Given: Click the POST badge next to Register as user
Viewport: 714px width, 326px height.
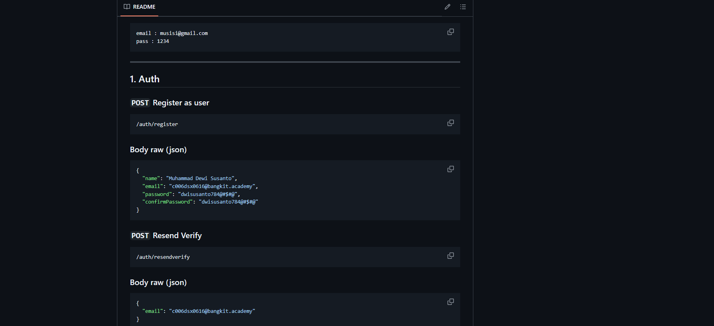Looking at the screenshot, I should 140,103.
